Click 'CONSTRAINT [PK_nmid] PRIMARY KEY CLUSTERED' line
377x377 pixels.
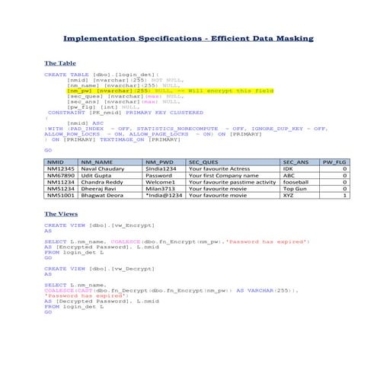tap(126, 113)
